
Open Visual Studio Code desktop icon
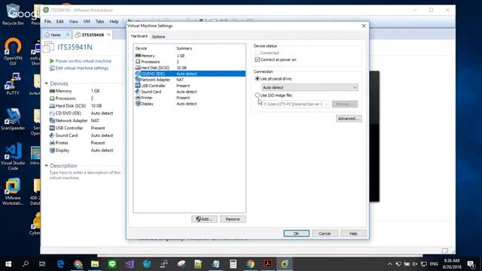[13, 156]
